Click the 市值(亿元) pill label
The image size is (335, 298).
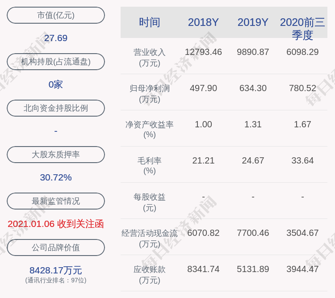click(56, 15)
